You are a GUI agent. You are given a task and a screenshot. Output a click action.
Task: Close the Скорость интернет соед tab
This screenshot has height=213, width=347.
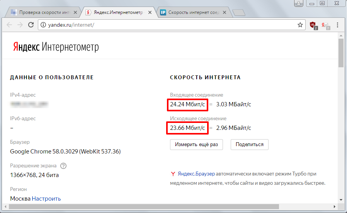[x=225, y=12]
